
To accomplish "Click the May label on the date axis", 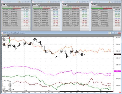I will click(x=101, y=91).
